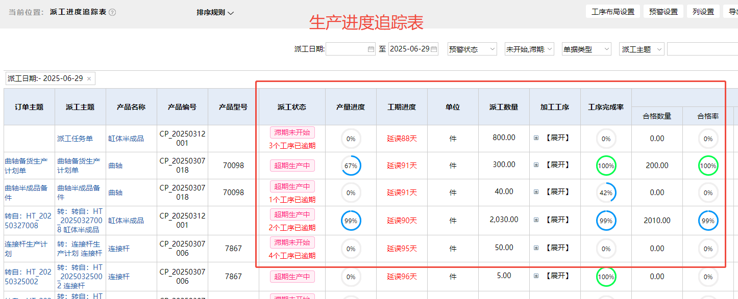Open calendar icon for 2025-06-29 date
The width and height of the screenshot is (738, 299).
point(434,49)
